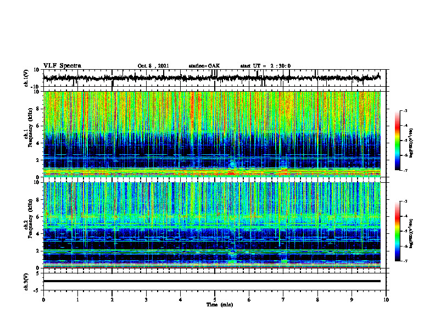This screenshot has width=435, height=336.
Task: Click the lower color scale bar for ch.2
Action: click(x=398, y=231)
